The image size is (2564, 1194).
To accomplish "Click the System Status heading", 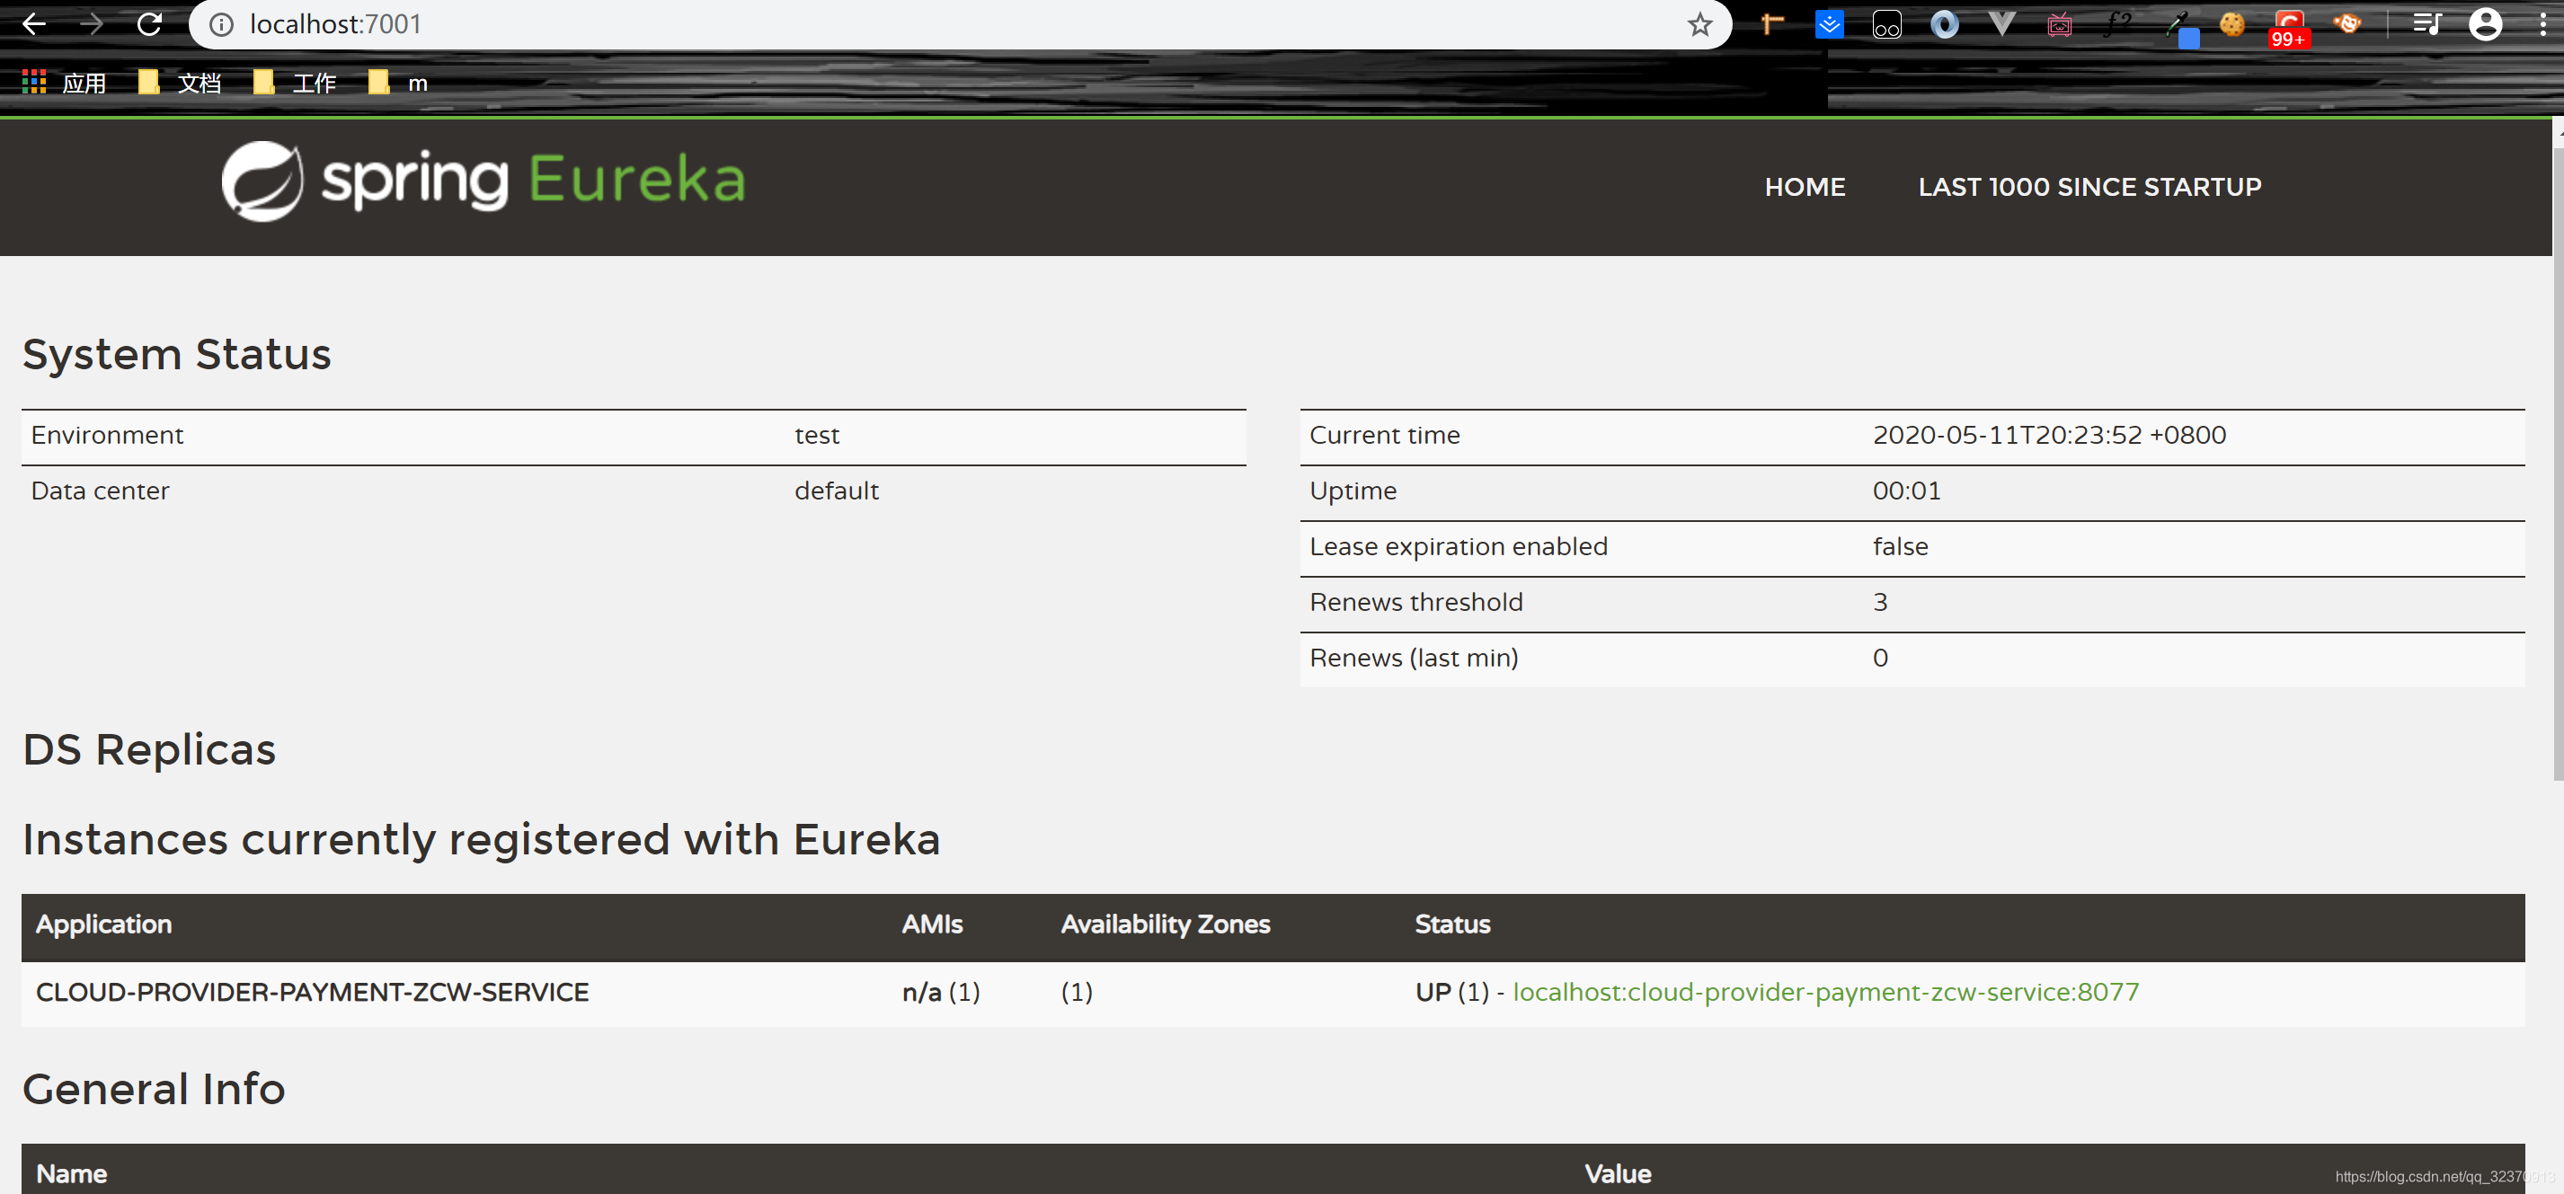I will (x=176, y=355).
